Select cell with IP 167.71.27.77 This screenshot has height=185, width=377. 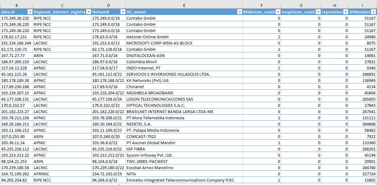tap(17, 55)
